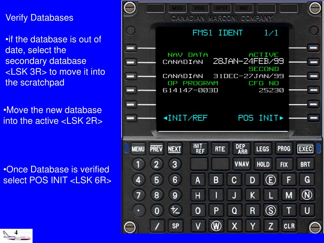Click the 28JAN-24FEB/99 active date text
Viewport: 324px width, 243px height.
point(248,61)
